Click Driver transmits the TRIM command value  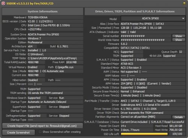coord(142,113)
